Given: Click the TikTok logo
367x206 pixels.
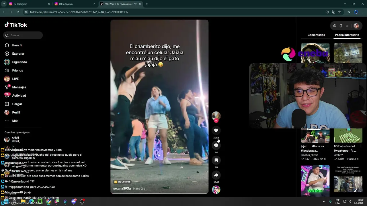Looking at the screenshot, I should [16, 25].
